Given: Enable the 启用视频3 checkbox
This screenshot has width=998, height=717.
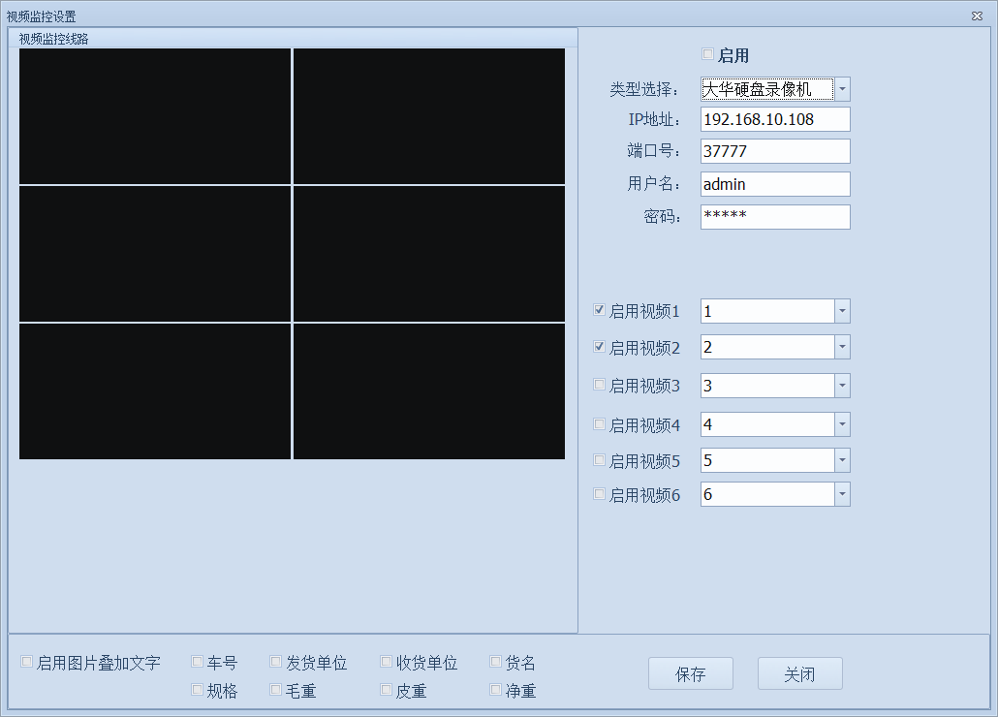Looking at the screenshot, I should pyautogui.click(x=599, y=385).
